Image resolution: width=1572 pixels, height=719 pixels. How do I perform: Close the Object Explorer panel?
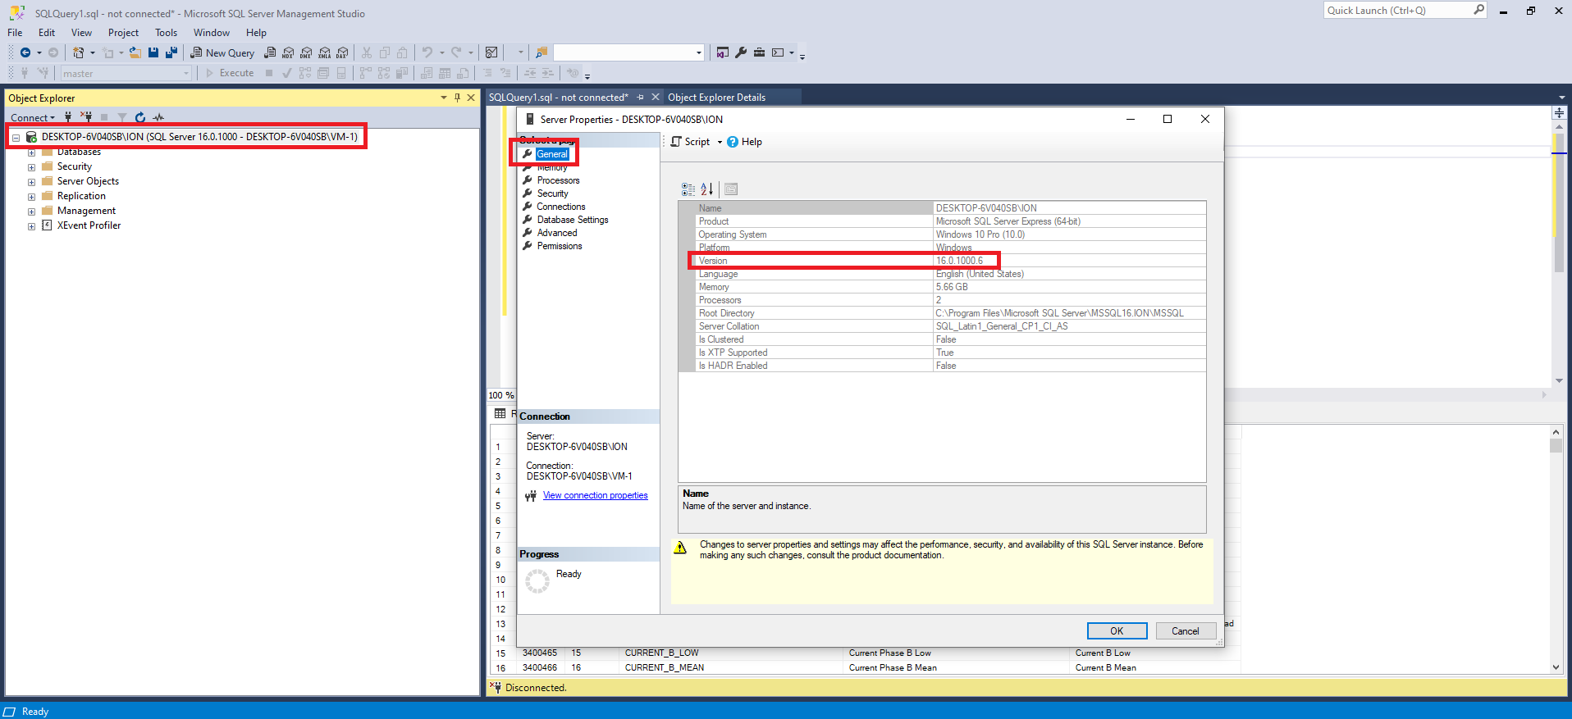[x=471, y=98]
